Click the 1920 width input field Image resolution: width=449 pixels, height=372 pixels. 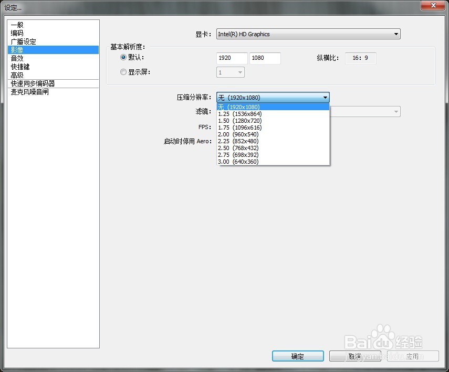tap(232, 58)
